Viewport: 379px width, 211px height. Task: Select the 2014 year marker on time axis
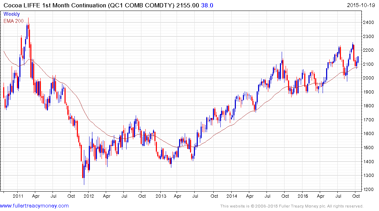[232, 196]
